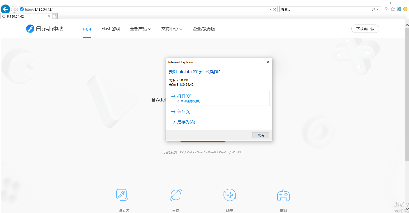Click the smiley feedback icon
Viewport: 409px width, 213px height.
[405, 9]
